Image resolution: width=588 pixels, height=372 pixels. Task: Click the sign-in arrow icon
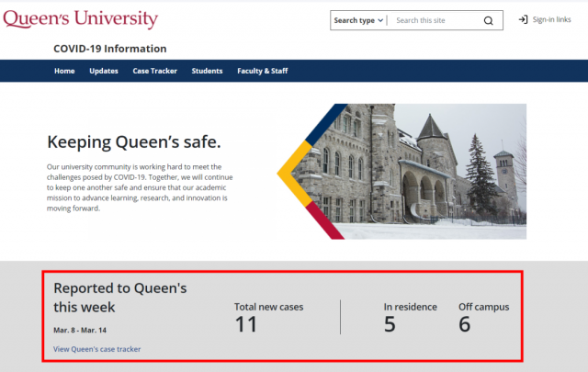click(x=523, y=19)
